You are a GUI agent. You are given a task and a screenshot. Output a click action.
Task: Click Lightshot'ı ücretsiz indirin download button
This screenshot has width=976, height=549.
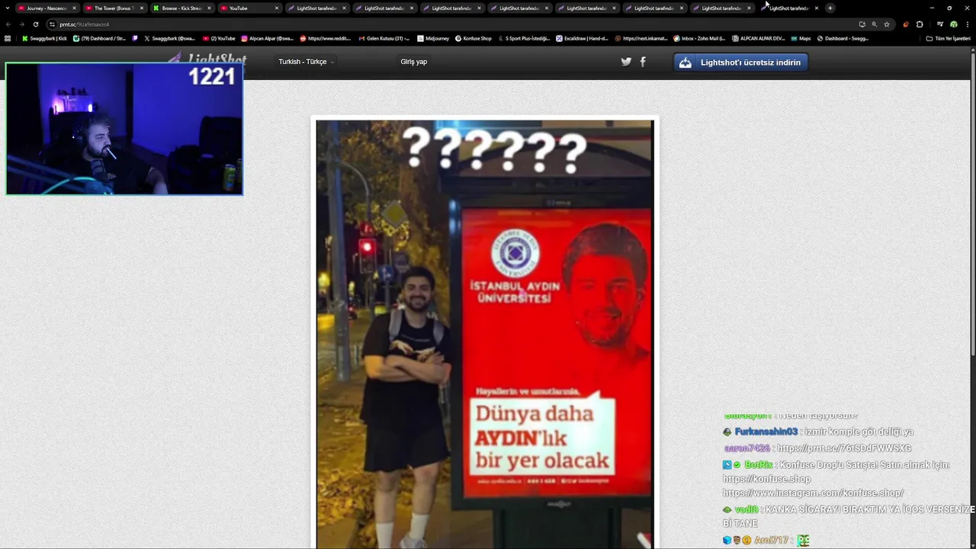pyautogui.click(x=740, y=63)
